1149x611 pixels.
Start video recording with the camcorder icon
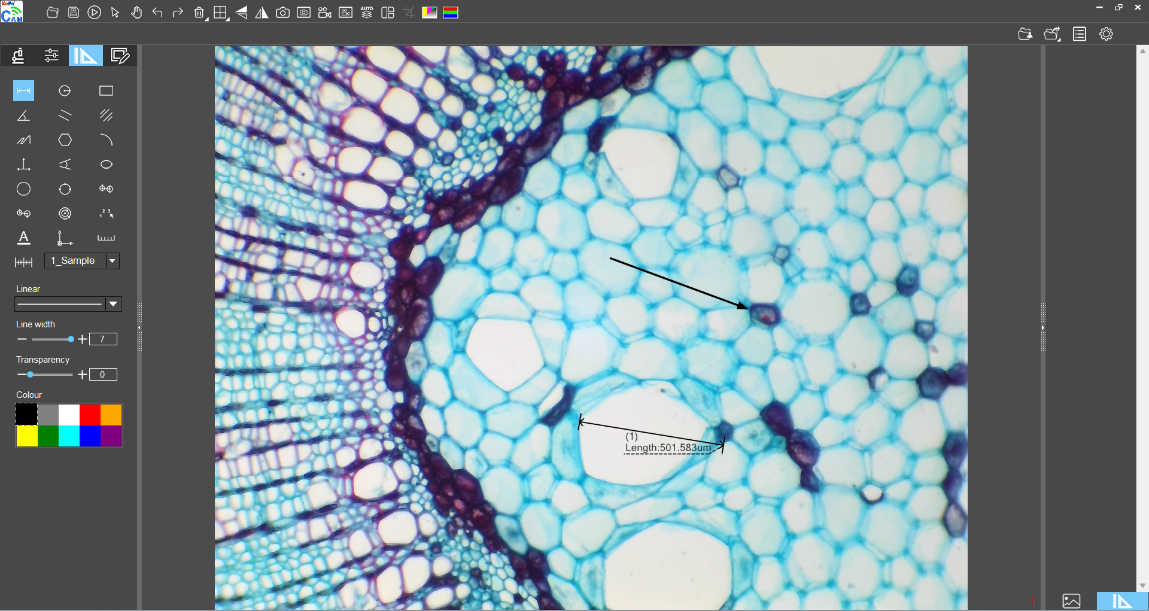point(324,13)
